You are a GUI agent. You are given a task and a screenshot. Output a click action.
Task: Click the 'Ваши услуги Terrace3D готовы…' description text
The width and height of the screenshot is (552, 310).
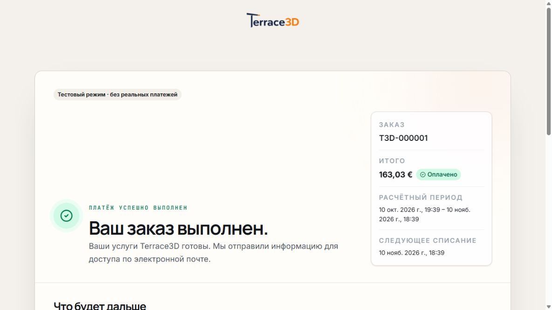coord(213,252)
